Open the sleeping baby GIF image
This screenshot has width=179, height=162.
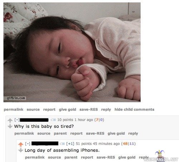(72, 52)
